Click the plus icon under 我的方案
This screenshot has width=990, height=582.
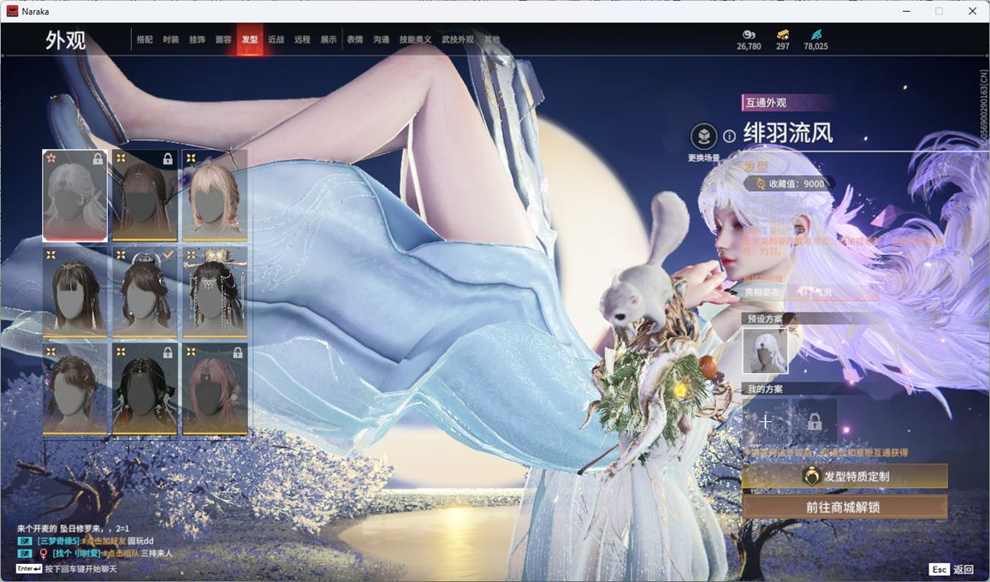765,421
